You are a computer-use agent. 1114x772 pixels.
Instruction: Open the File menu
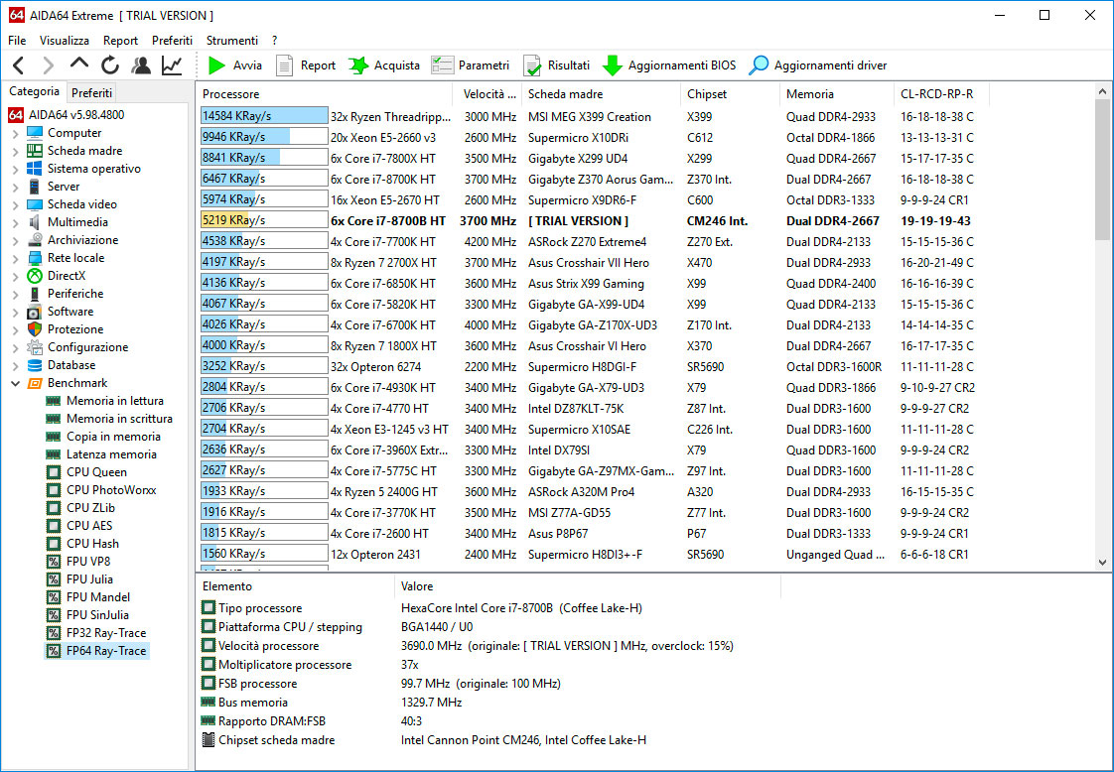click(17, 41)
